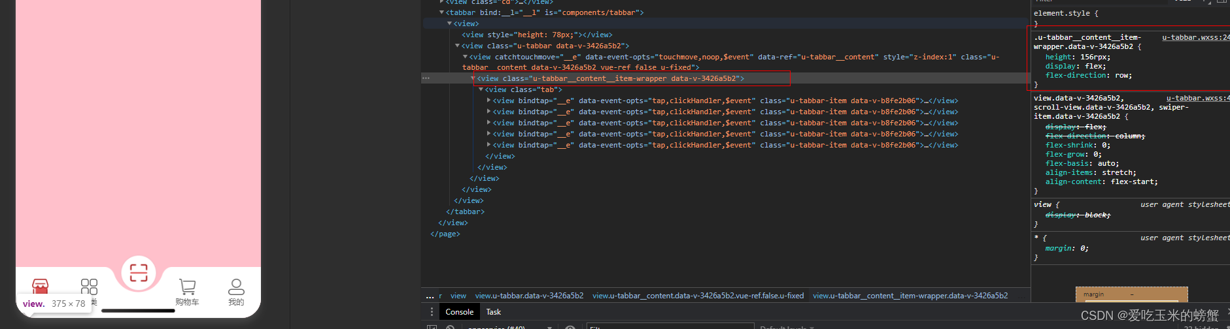Select breadcrumb view.u-tabbar__content...u-fixed
This screenshot has width=1230, height=329.
tap(698, 296)
